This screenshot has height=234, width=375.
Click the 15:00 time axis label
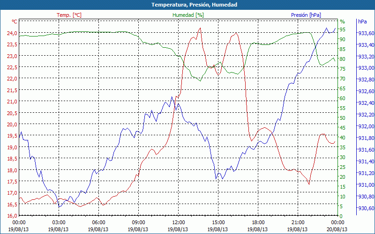tap(218, 223)
